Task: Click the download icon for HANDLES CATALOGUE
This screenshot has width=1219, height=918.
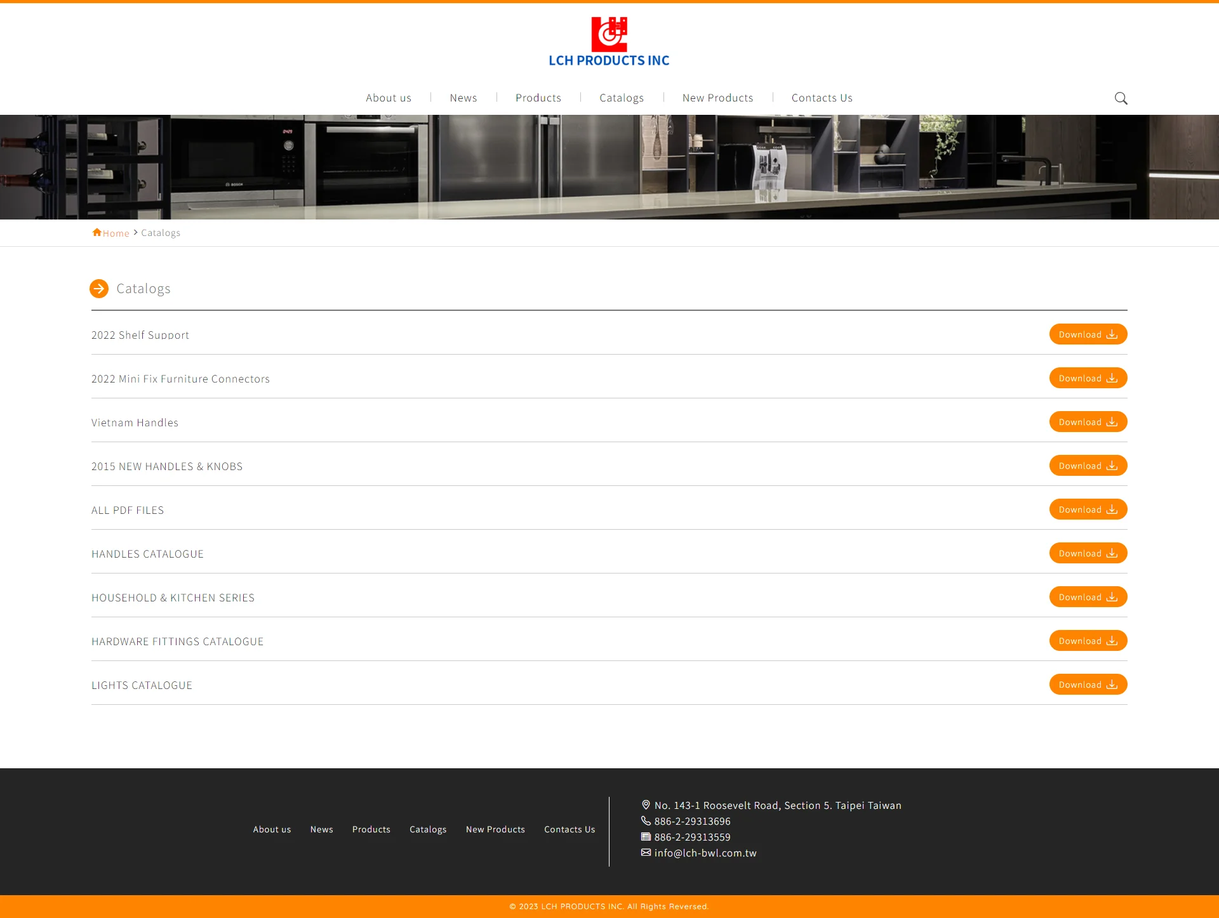Action: tap(1113, 553)
